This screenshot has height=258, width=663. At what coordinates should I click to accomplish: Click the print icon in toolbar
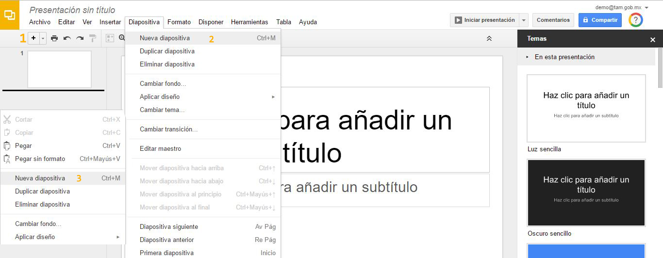pos(54,38)
